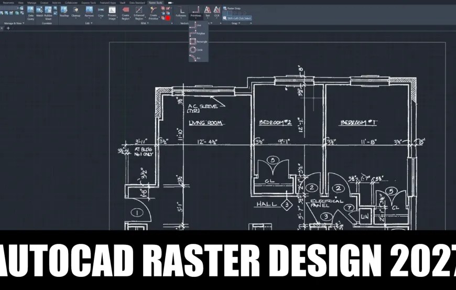Viewport: 456px width, 290px height.
Task: Expand the Manage & View panel
Action: 14,23
